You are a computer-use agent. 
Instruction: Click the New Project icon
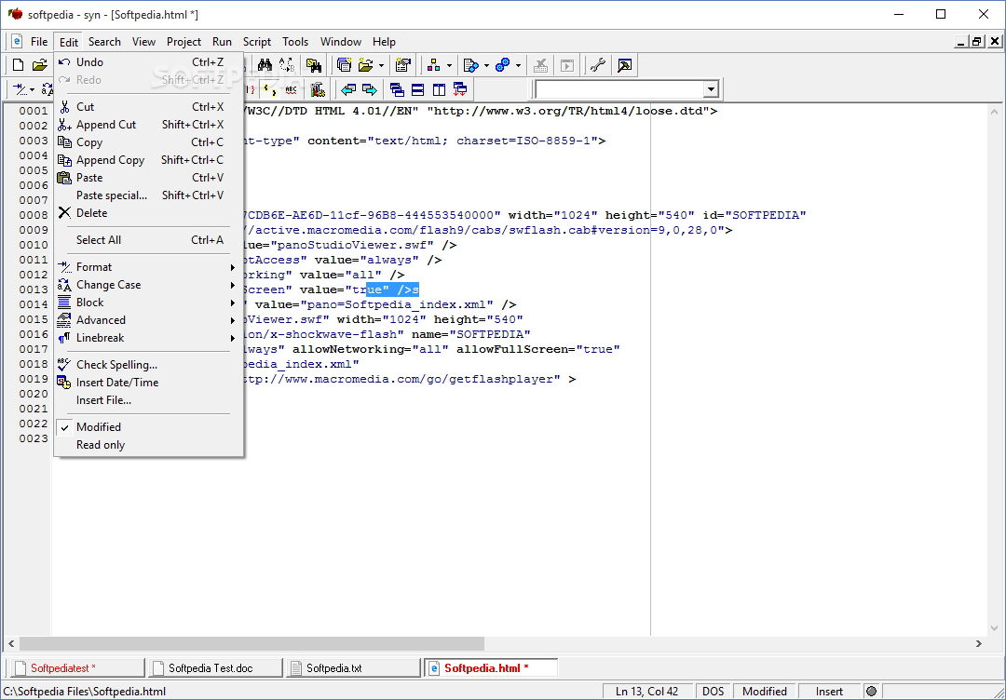click(x=345, y=65)
